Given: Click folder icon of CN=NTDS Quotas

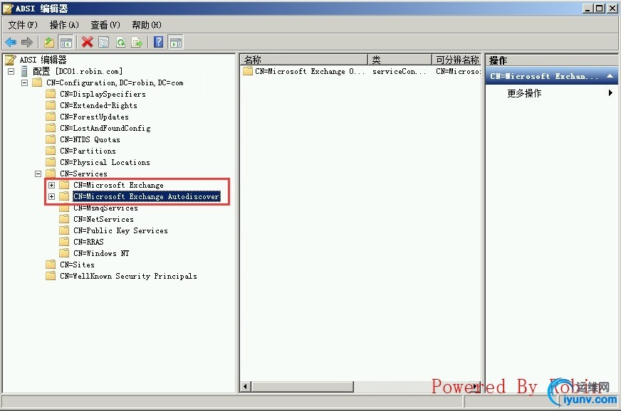Looking at the screenshot, I should (x=51, y=139).
